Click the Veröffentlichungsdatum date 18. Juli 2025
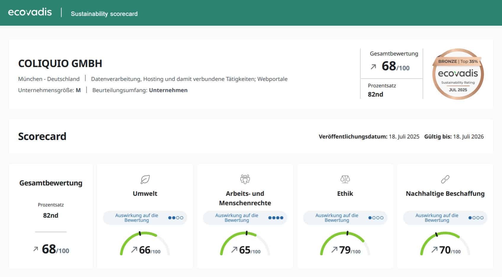Screen dimensions: 502x277 pos(403,136)
